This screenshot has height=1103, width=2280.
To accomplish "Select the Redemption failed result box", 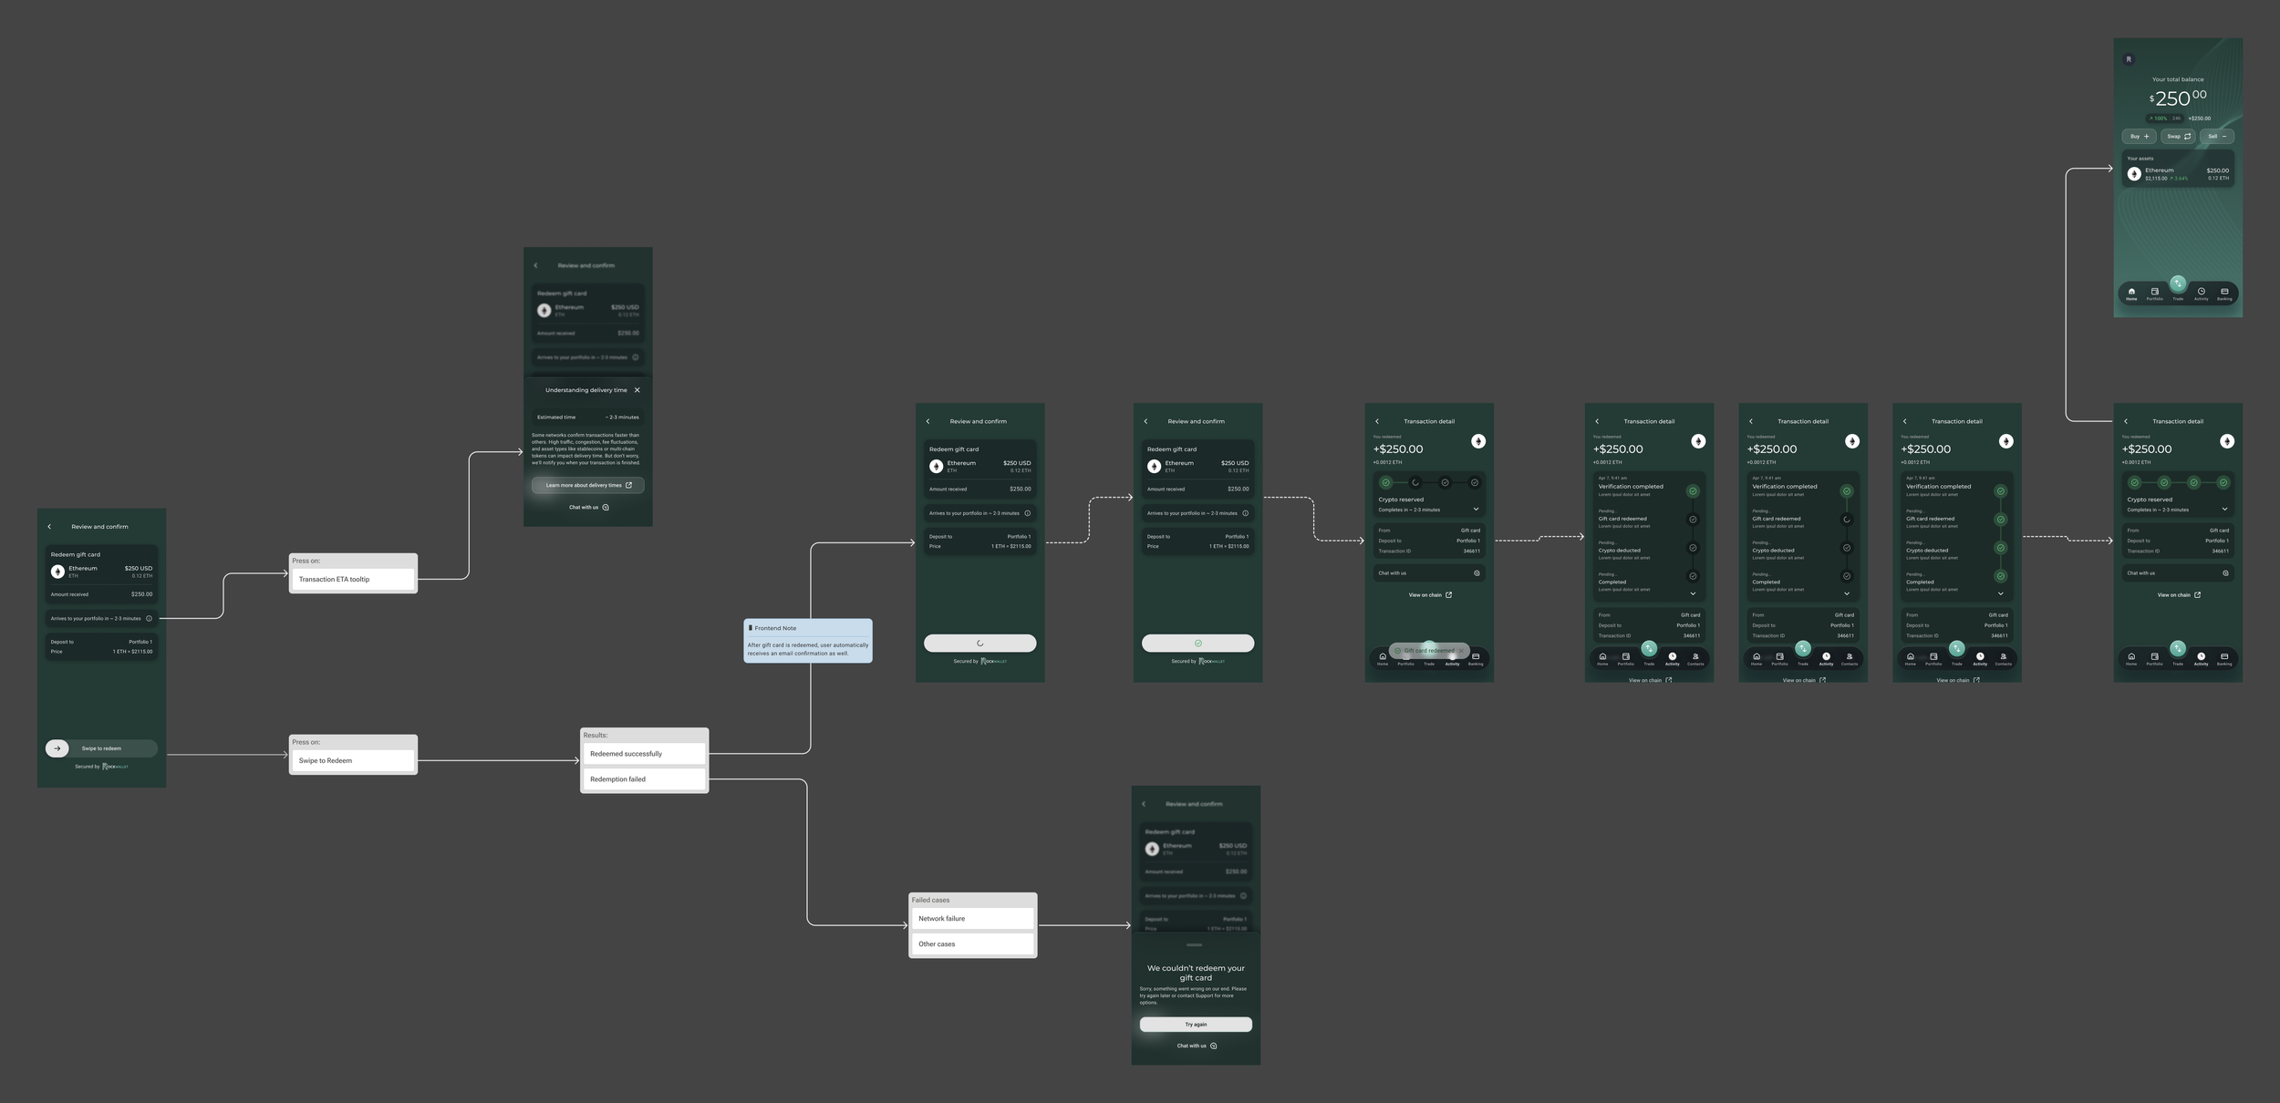I will [645, 779].
